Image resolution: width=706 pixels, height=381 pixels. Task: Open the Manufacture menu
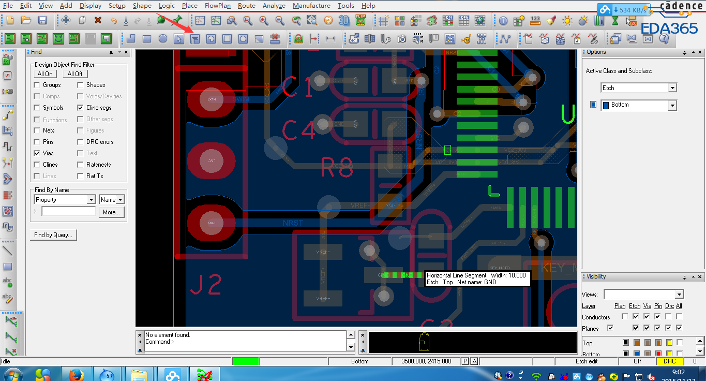(x=311, y=6)
